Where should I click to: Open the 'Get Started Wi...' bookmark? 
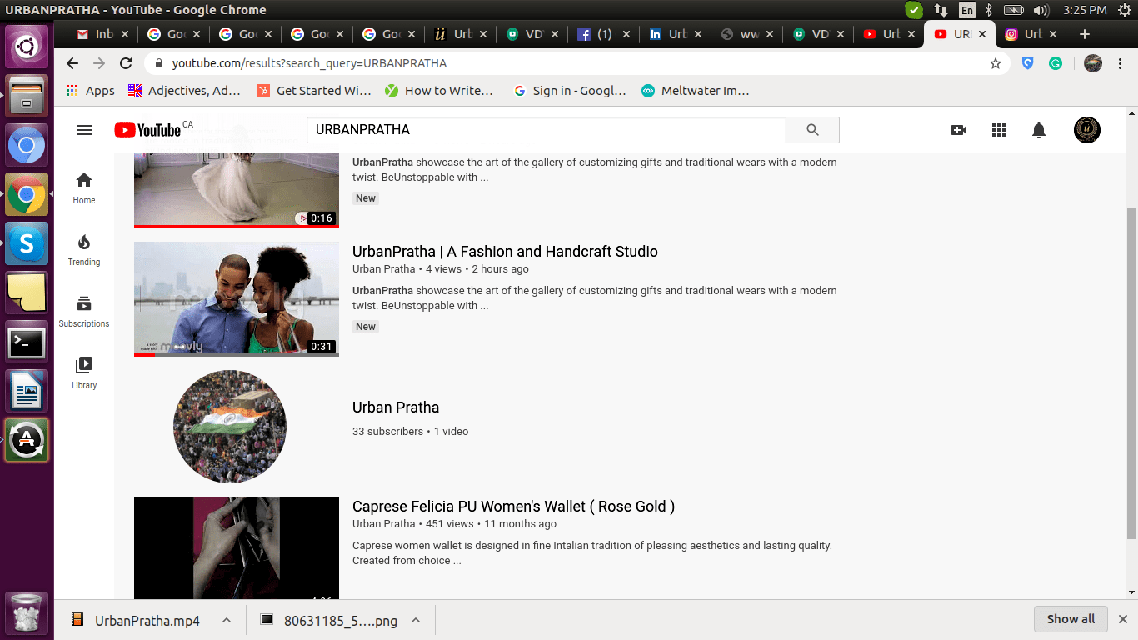point(313,91)
